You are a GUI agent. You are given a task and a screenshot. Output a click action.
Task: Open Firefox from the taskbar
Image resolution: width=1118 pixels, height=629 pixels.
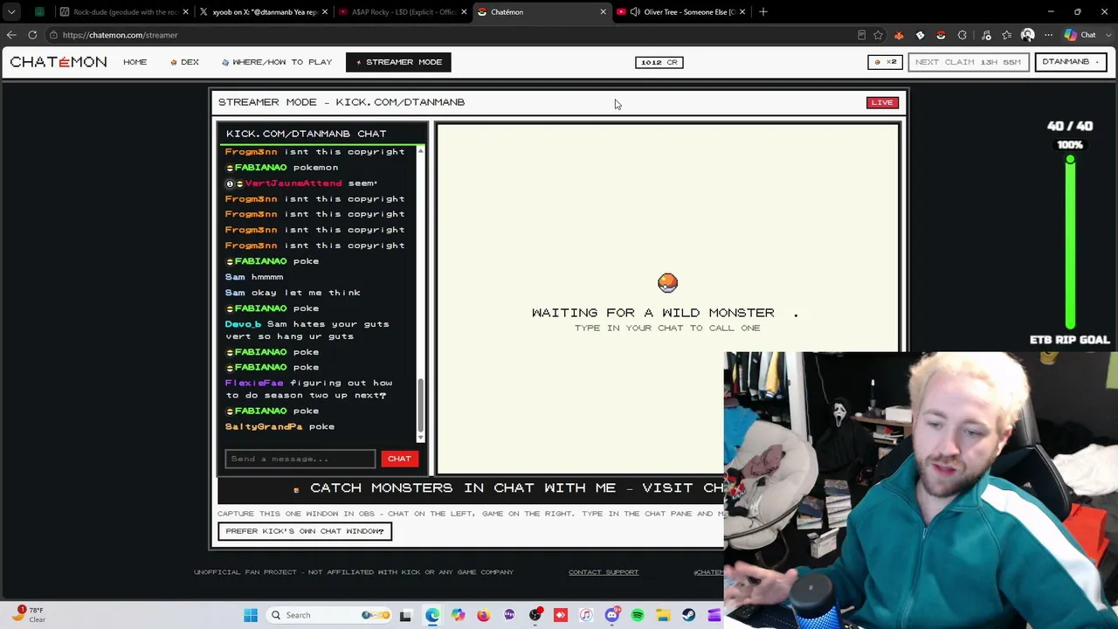(483, 615)
